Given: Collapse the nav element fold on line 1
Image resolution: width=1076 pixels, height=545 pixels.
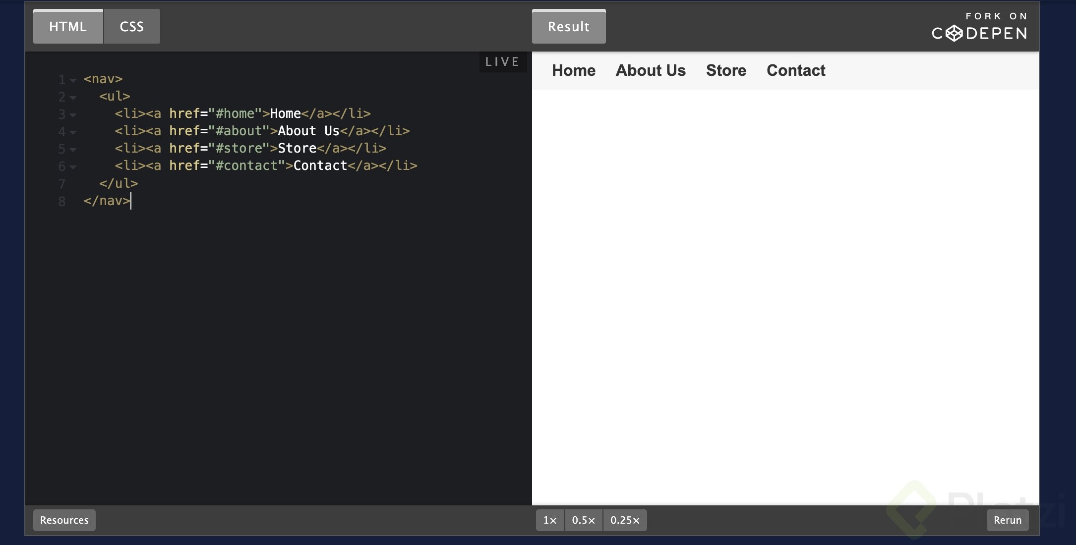Looking at the screenshot, I should (x=73, y=80).
